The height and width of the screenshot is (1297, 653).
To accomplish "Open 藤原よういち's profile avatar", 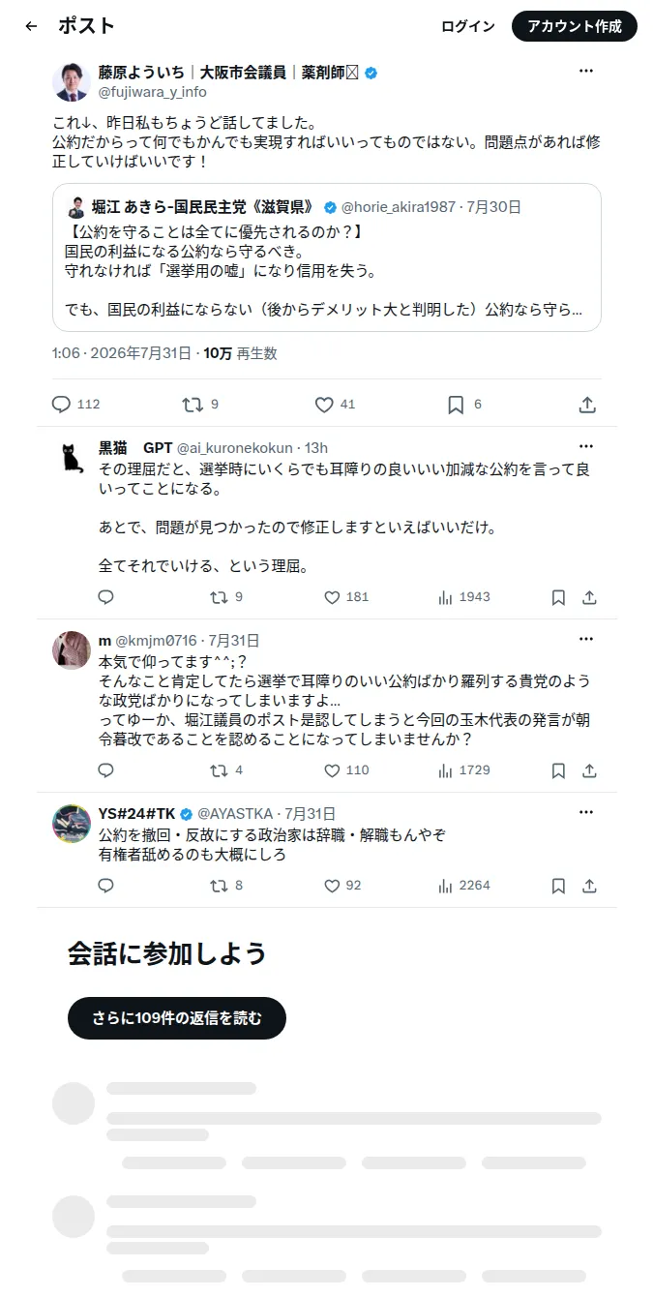I will point(72,81).
